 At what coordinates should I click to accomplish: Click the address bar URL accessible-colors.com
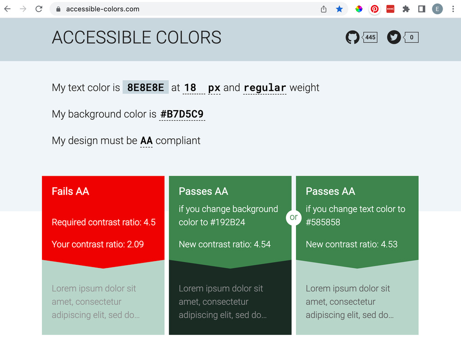tap(103, 9)
